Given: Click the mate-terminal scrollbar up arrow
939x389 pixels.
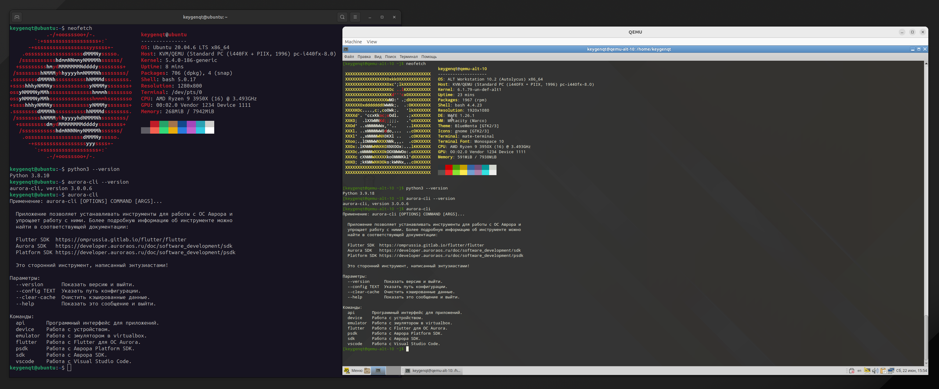Looking at the screenshot, I should (x=926, y=63).
